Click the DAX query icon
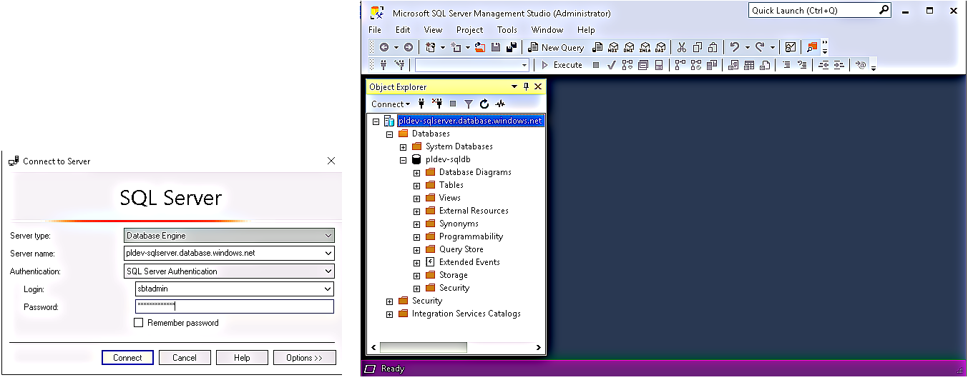 coord(660,47)
